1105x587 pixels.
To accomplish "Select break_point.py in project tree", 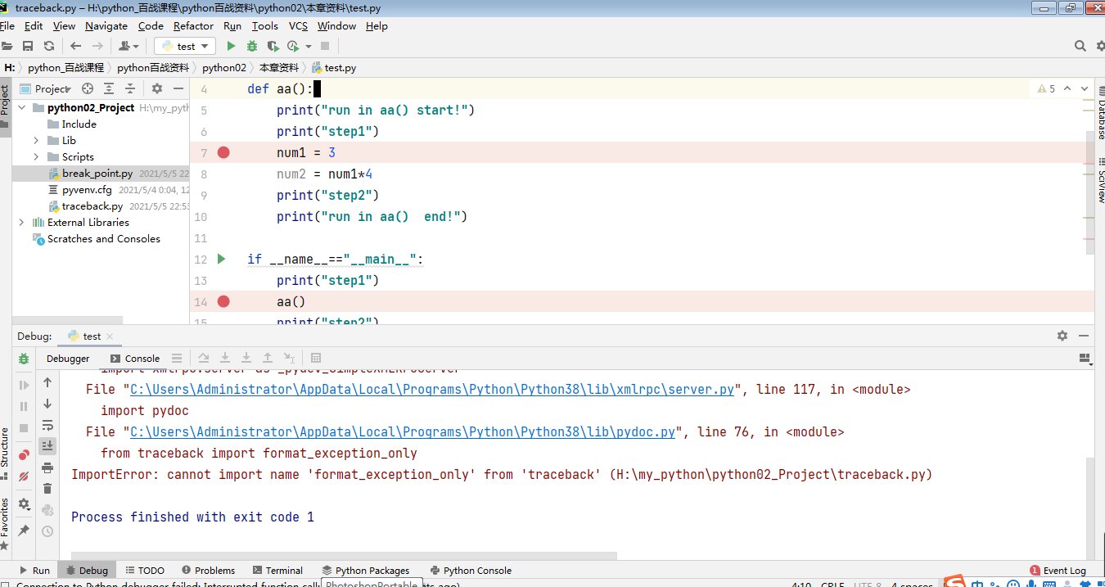I will click(x=97, y=174).
